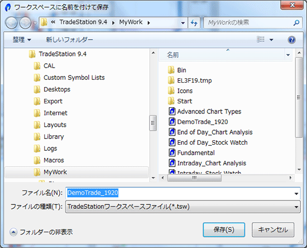Open the ファイル名 filename dropdown arrow

coord(296,194)
